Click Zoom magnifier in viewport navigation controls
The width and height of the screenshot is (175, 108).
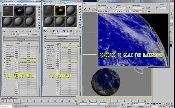pos(164,104)
